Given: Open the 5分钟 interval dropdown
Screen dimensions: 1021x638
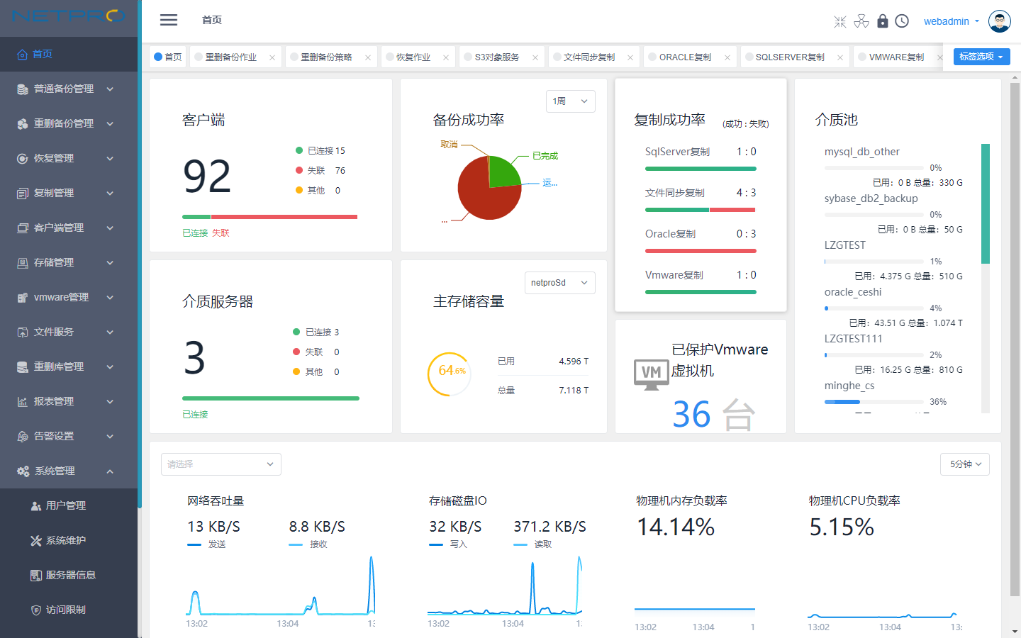Looking at the screenshot, I should point(965,464).
